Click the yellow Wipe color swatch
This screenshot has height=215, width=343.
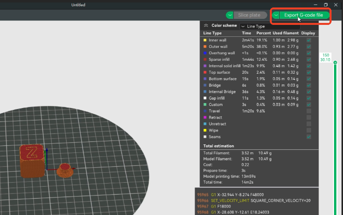pos(205,130)
